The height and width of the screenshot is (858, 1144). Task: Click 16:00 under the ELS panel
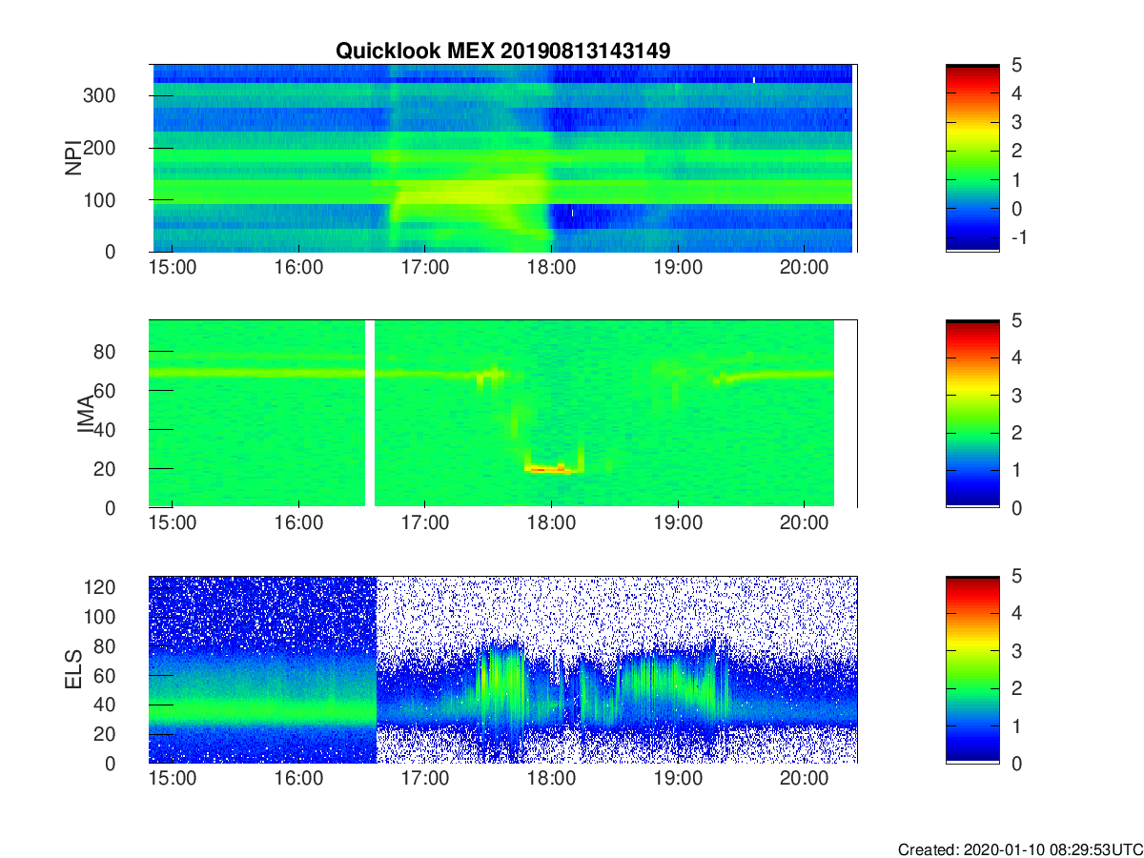click(x=298, y=780)
